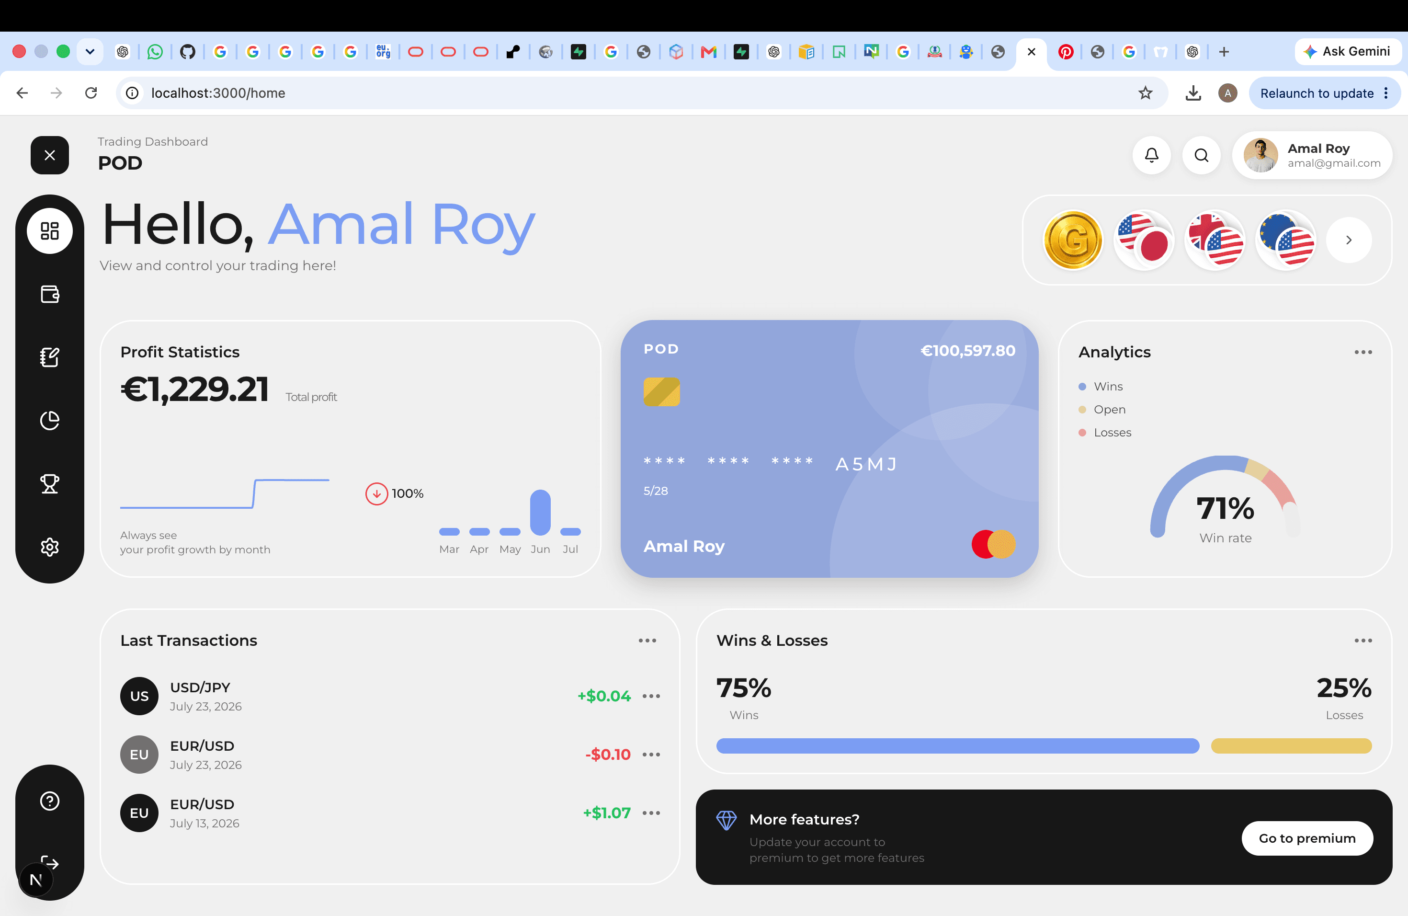
Task: Click the gray EU transaction avatar
Action: (x=139, y=755)
